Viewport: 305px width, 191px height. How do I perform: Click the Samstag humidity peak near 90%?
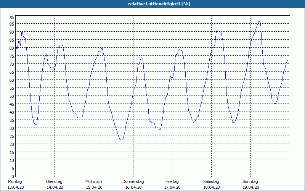[217, 31]
